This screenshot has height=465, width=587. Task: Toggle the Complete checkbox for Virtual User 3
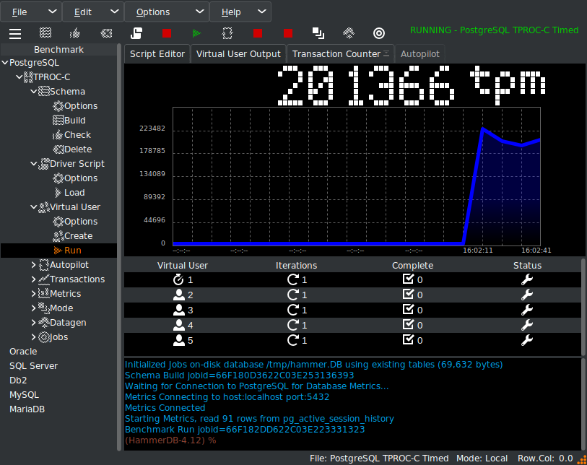[408, 309]
